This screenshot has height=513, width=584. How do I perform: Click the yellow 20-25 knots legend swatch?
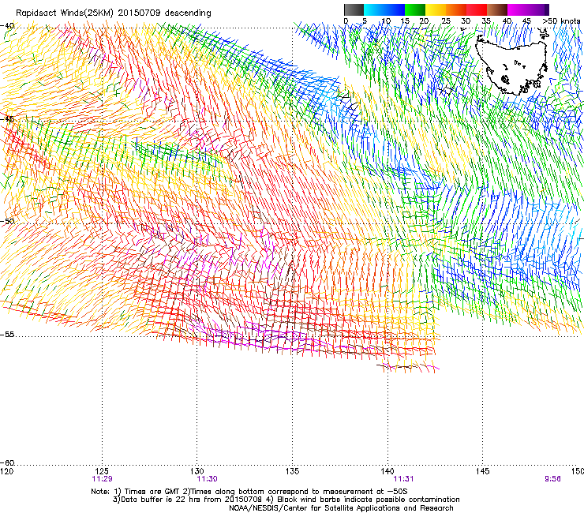click(x=436, y=9)
